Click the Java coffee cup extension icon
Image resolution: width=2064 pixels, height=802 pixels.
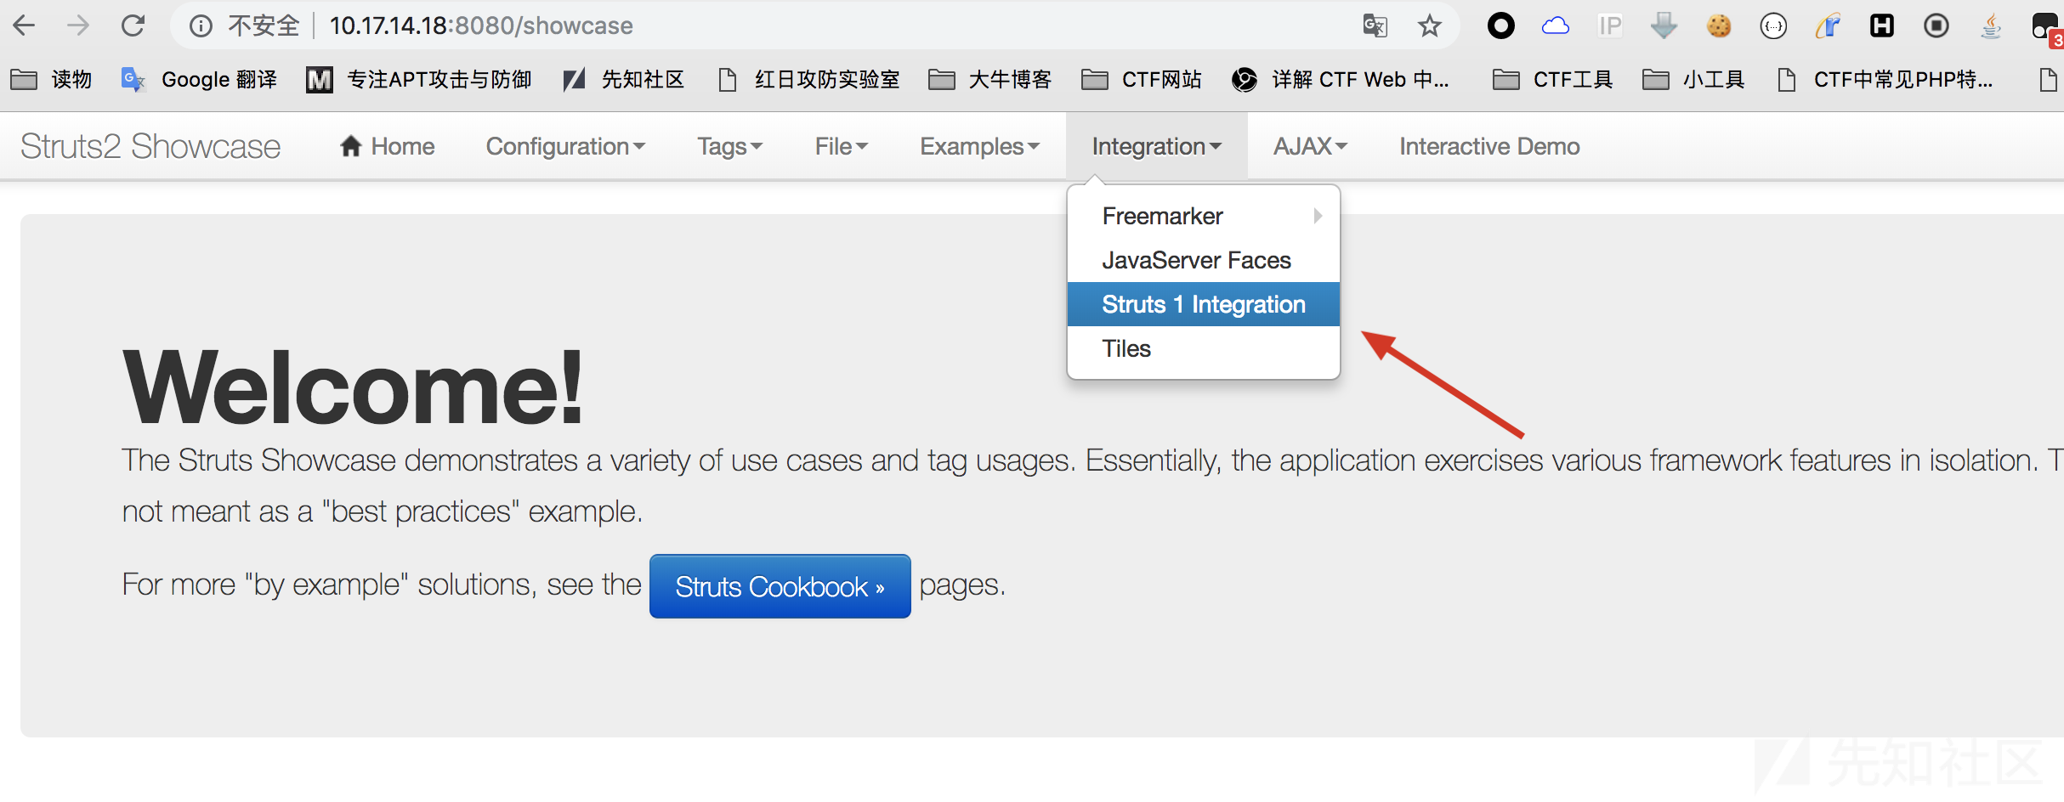pos(1991,26)
